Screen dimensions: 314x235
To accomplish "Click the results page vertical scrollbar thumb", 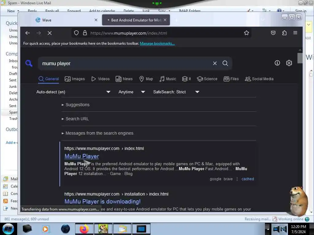I will [x=300, y=58].
